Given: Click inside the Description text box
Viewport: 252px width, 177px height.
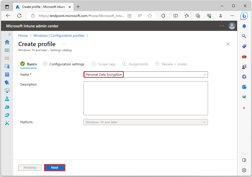Looking at the screenshot, I should click(x=145, y=98).
